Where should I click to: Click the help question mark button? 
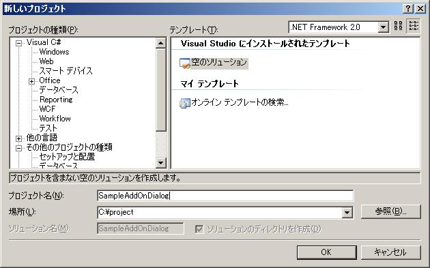(x=407, y=9)
